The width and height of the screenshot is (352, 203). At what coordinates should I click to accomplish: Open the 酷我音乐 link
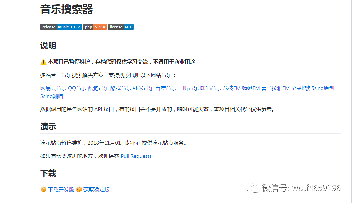121,88
